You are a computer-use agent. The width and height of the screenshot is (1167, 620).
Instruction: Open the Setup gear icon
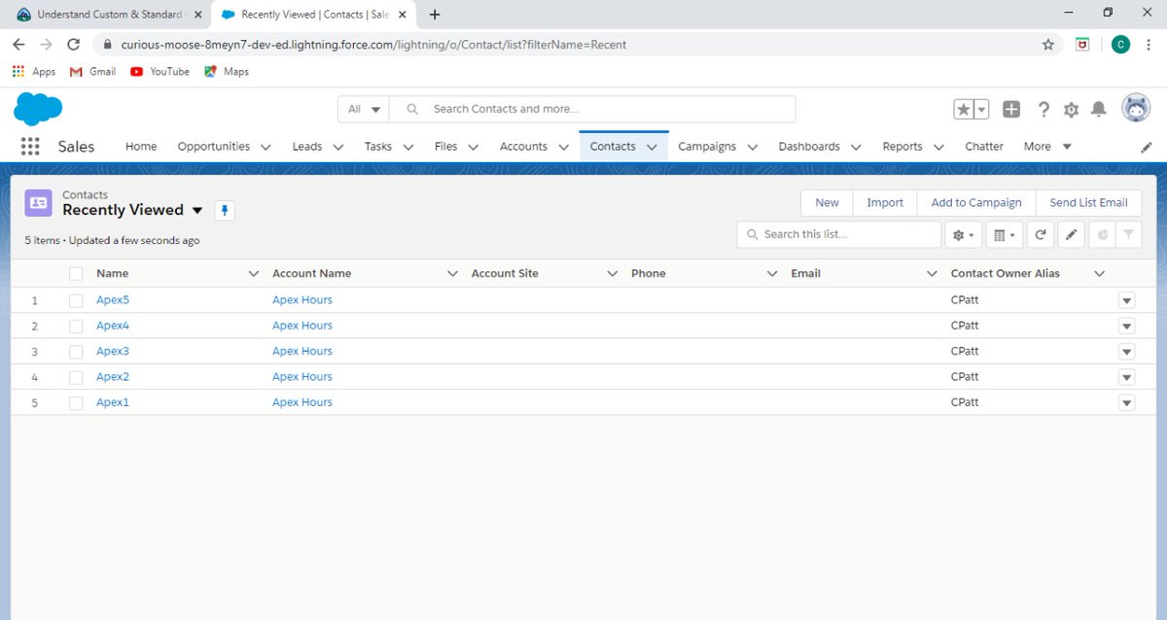tap(1071, 110)
